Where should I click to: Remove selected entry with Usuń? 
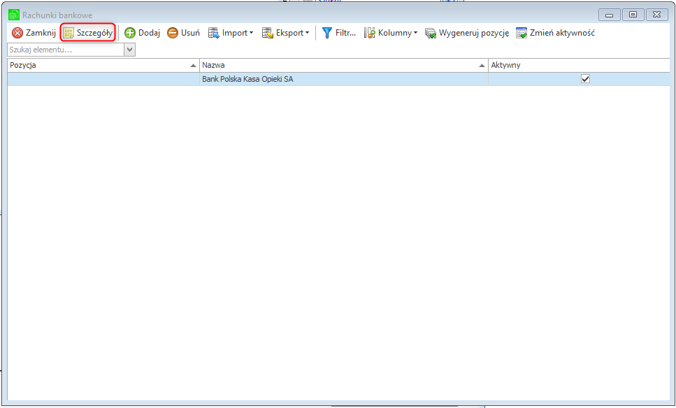click(184, 33)
